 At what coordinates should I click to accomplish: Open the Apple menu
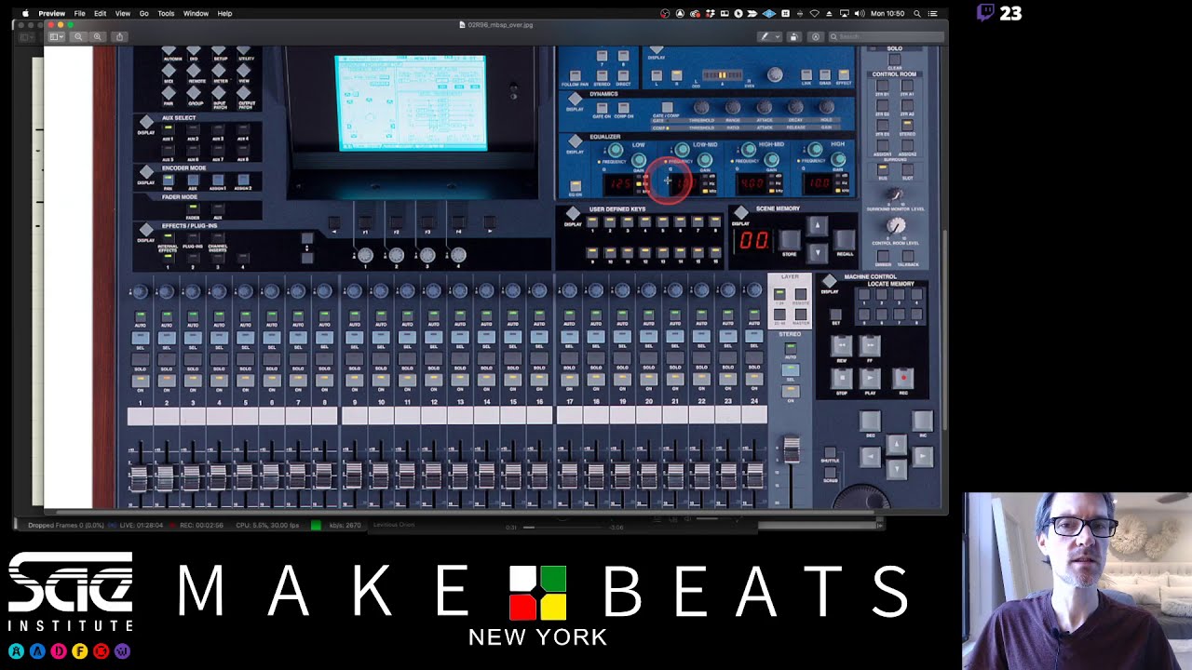pyautogui.click(x=25, y=13)
